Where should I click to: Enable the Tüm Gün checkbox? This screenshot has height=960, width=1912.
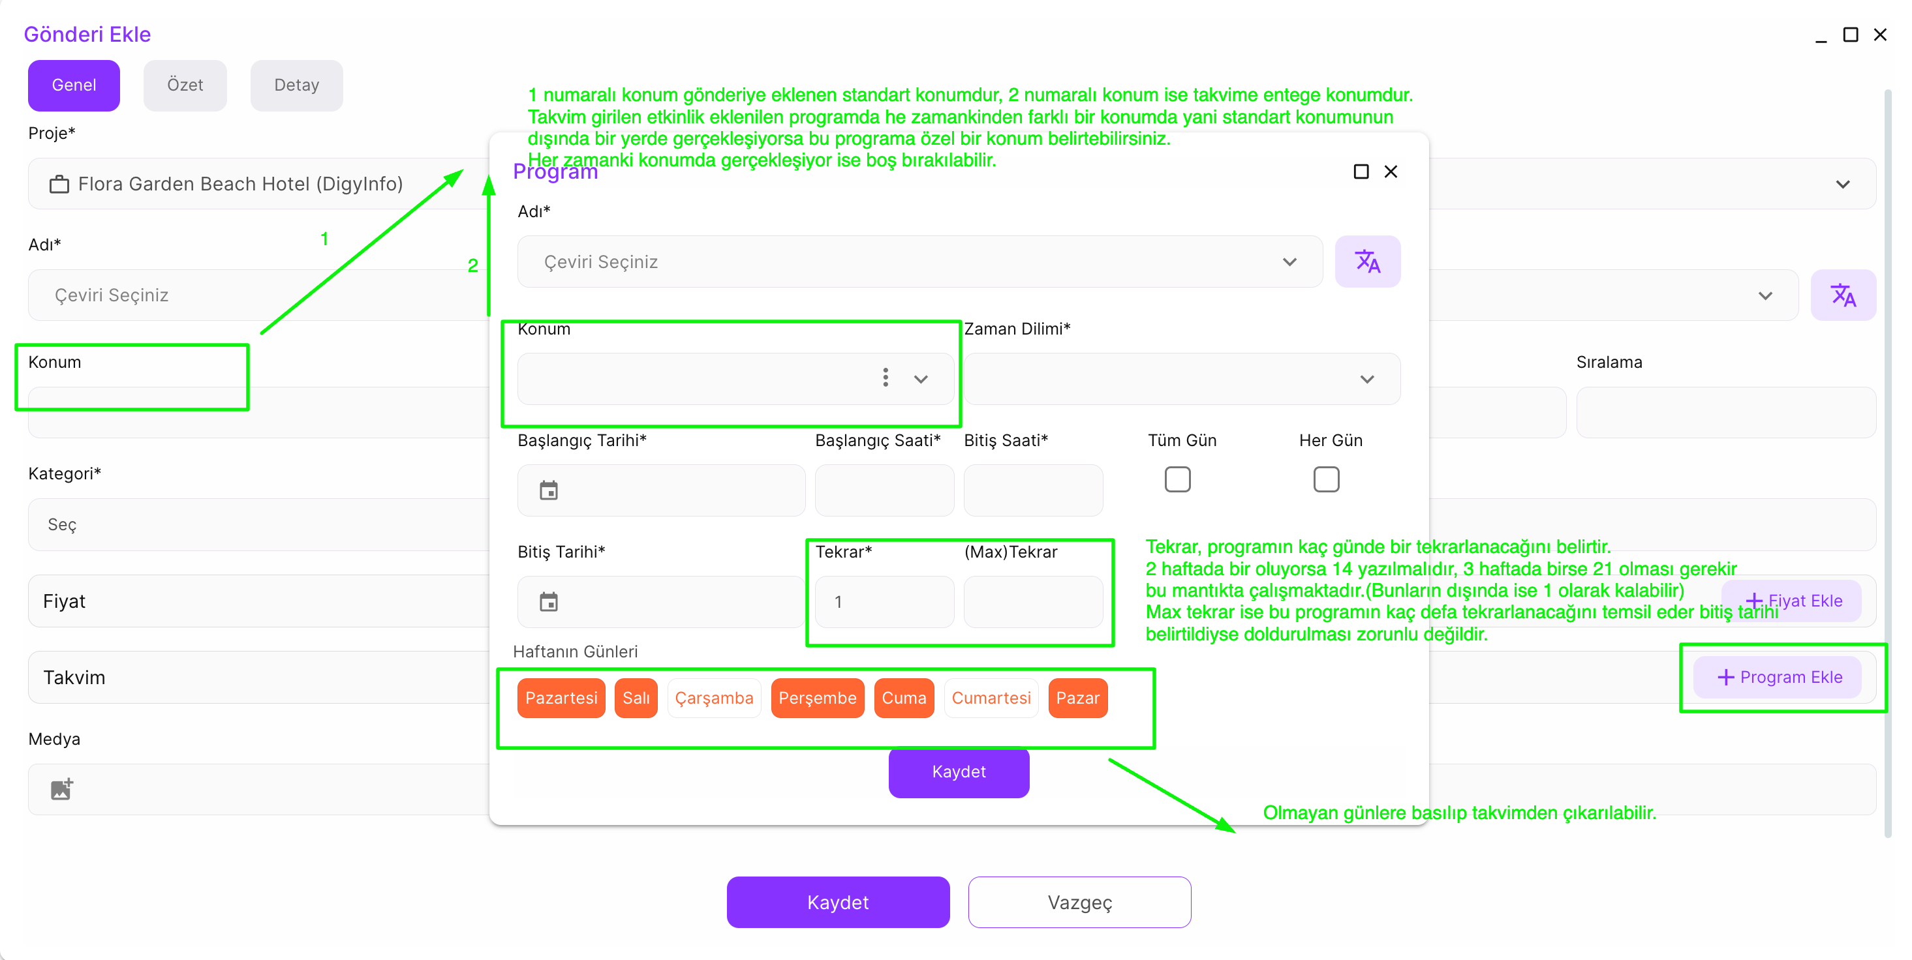1177,479
